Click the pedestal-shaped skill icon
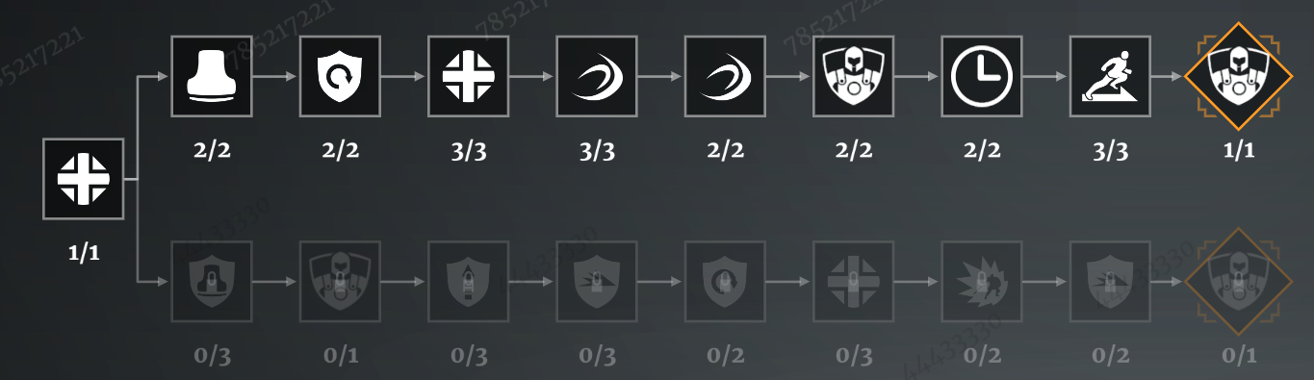1314x380 pixels. 211,76
